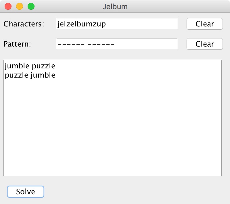Image resolution: width=230 pixels, height=204 pixels.
Task: Click the Solve button
Action: click(26, 192)
